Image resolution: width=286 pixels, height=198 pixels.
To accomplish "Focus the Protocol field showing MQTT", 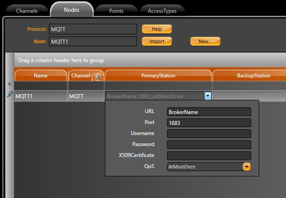I will point(93,29).
